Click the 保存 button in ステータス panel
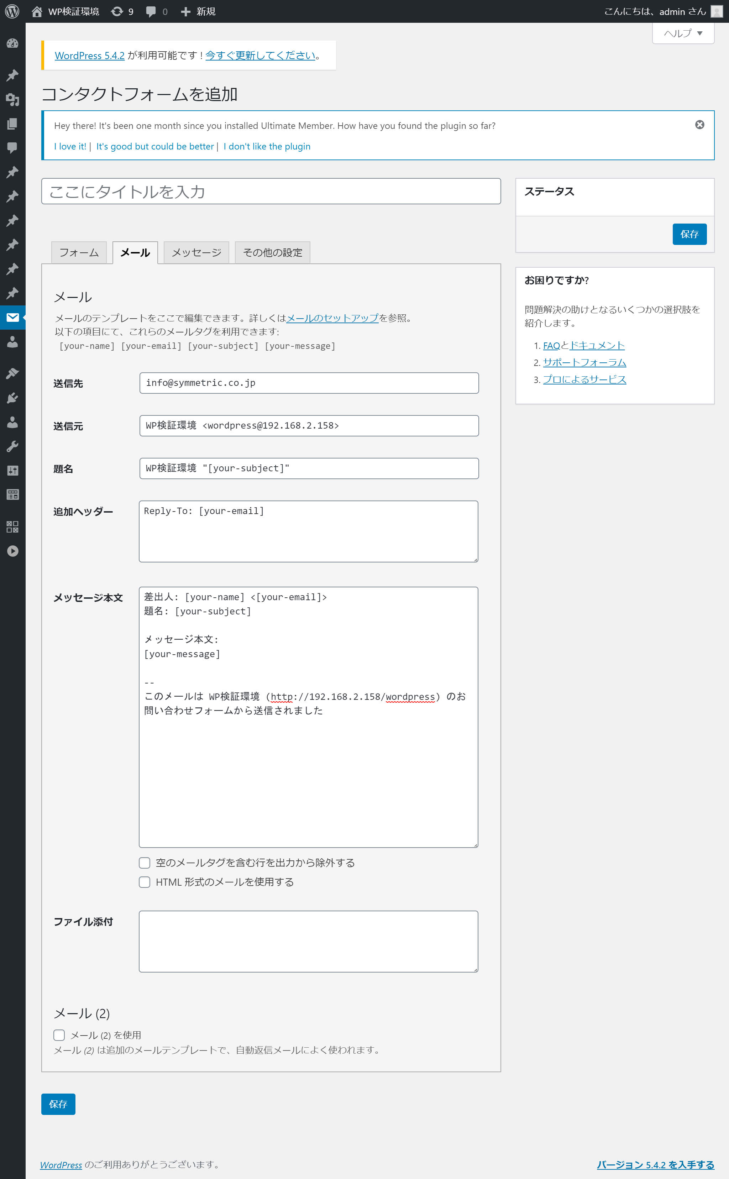Viewport: 729px width, 1179px height. pos(689,233)
